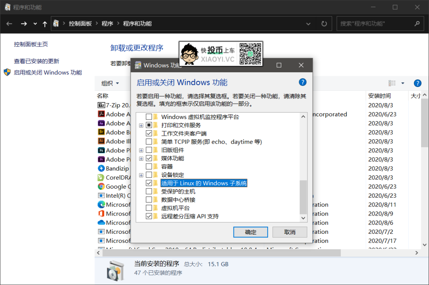This screenshot has width=429, height=285.
Task: Check the 简单 TCPIP 服务 checkbox
Action: pos(149,142)
